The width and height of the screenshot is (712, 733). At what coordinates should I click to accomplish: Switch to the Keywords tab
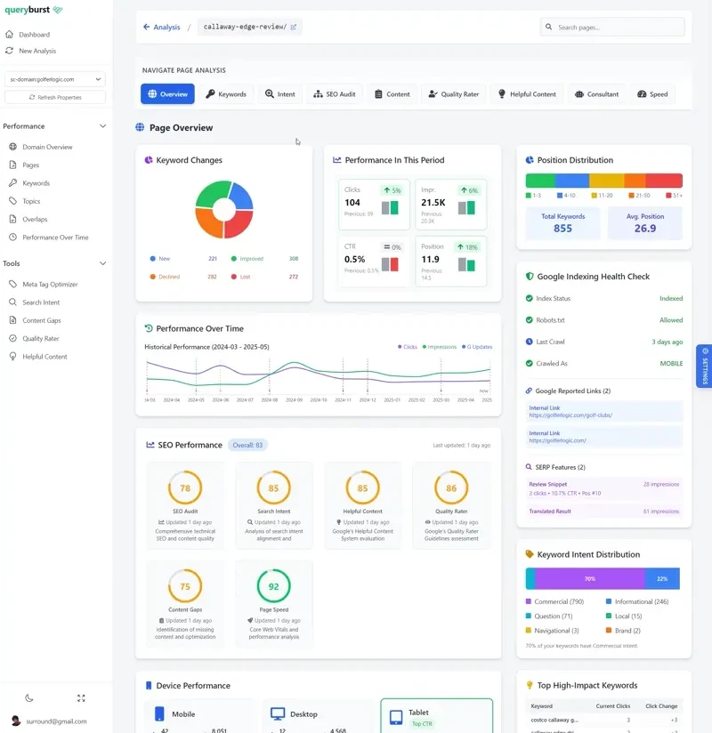pos(226,94)
